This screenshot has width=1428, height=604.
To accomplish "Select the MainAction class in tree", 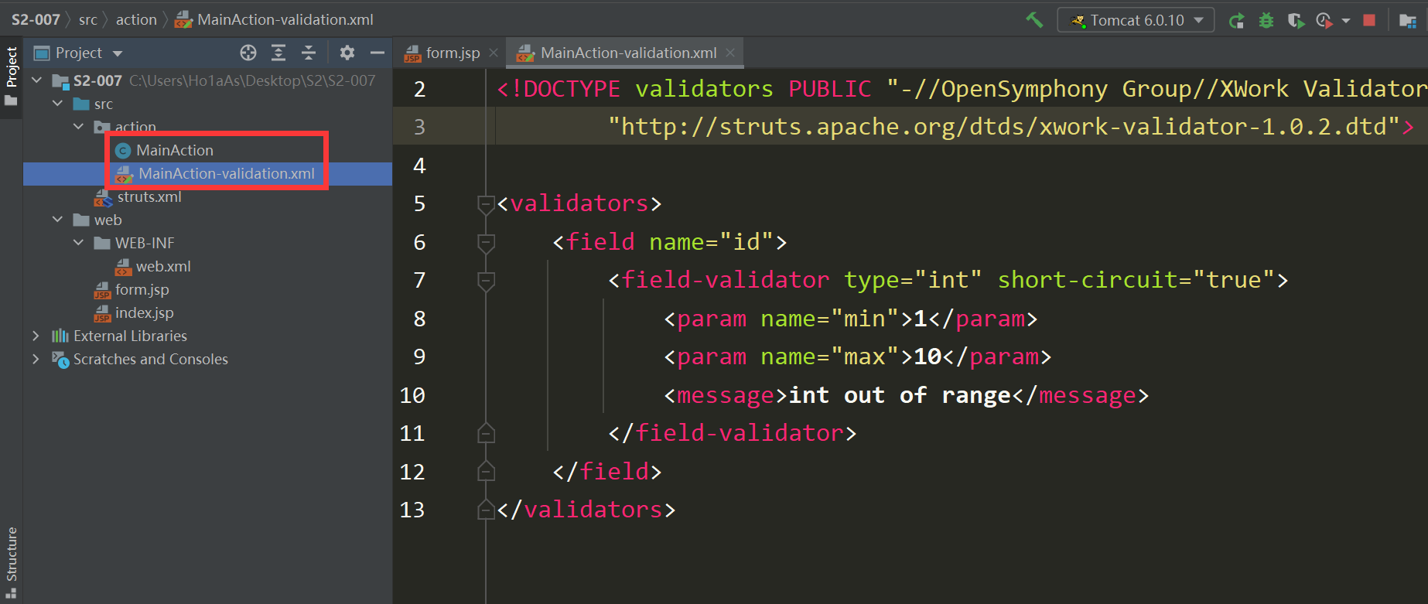I will pos(175,150).
